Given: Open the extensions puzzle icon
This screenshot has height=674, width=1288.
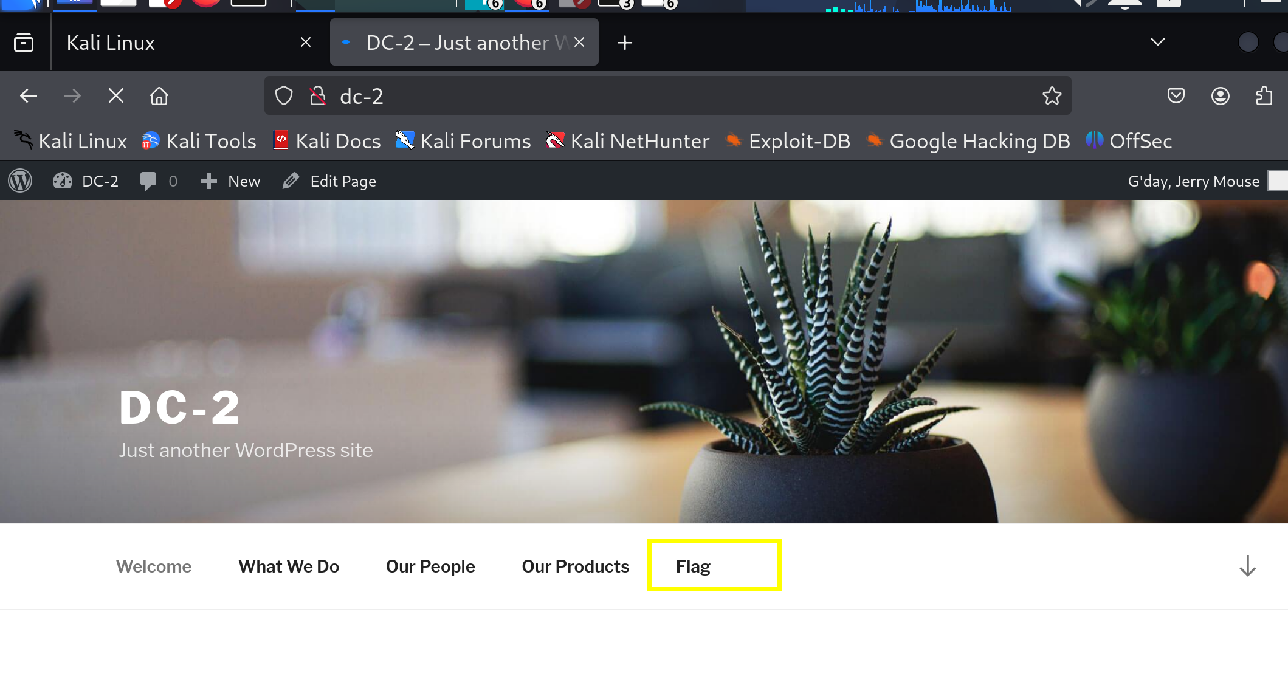Looking at the screenshot, I should click(1264, 96).
